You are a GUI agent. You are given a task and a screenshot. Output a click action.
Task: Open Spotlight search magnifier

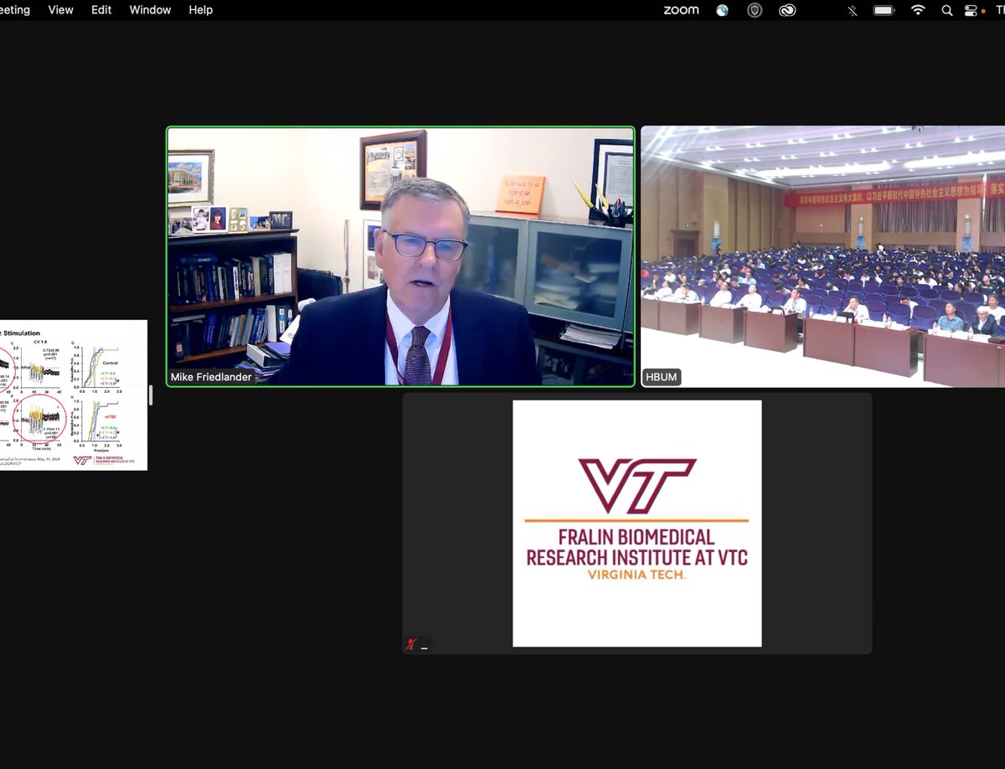947,10
